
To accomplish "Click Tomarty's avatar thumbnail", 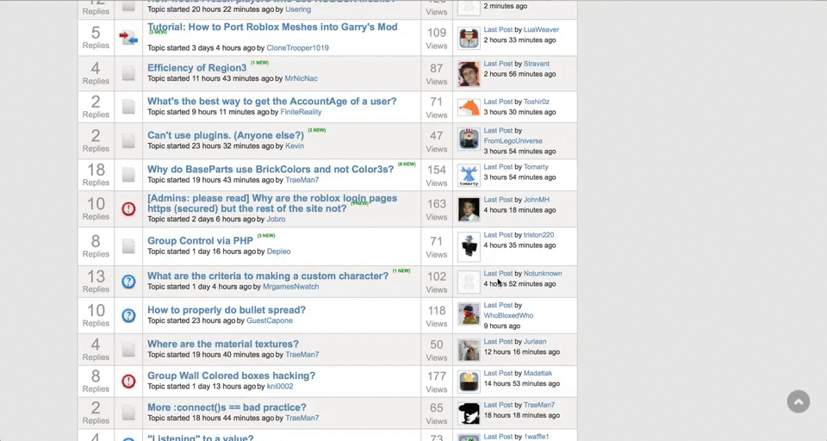I will (x=469, y=176).
